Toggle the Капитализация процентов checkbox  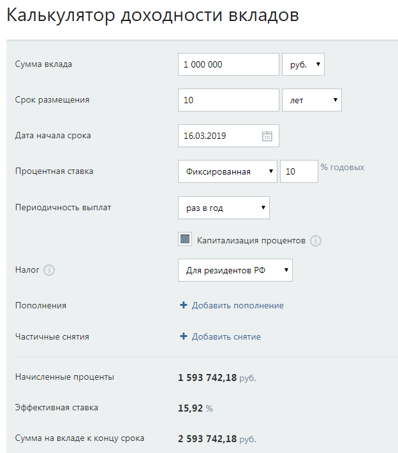tap(186, 240)
